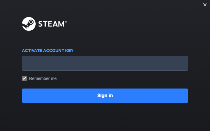Submit the form with Sign in
This screenshot has width=210, height=131.
pyautogui.click(x=105, y=96)
